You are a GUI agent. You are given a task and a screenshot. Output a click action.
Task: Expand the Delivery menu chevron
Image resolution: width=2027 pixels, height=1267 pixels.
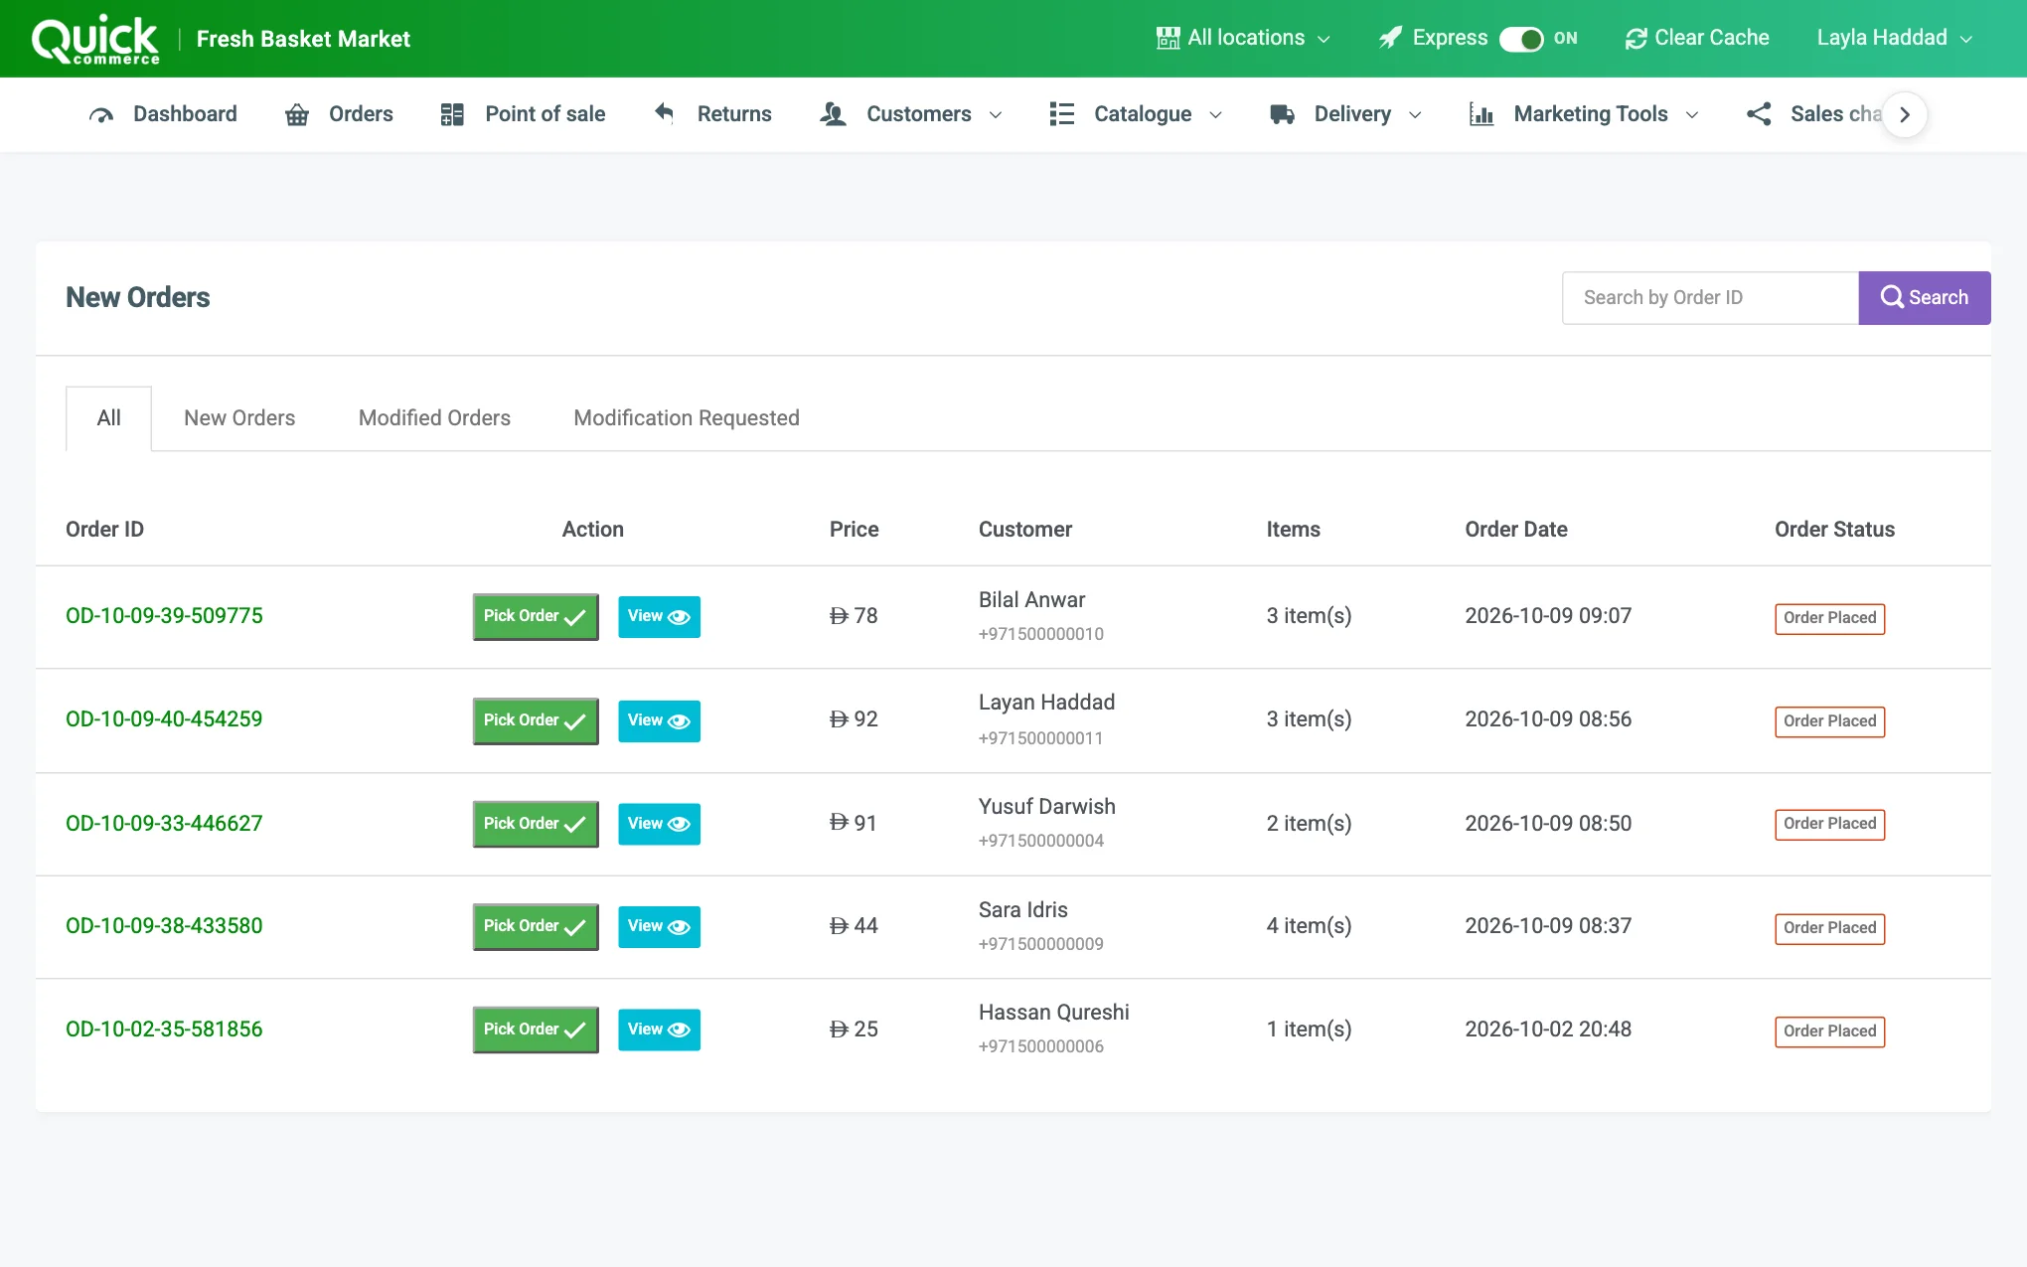1415,115
